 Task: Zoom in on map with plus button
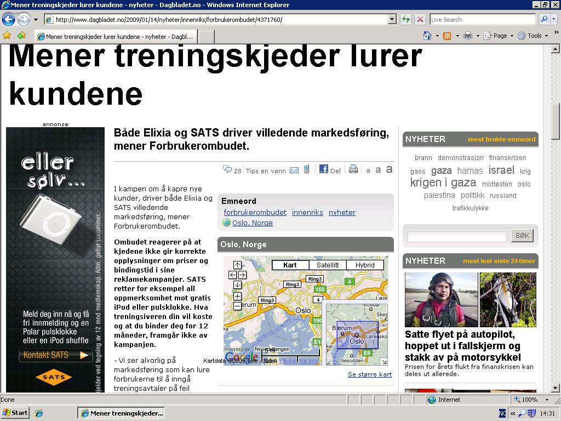coord(237,296)
